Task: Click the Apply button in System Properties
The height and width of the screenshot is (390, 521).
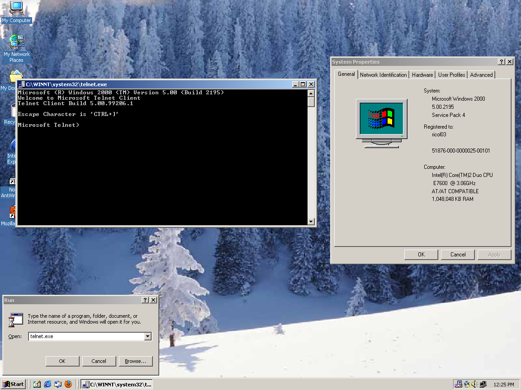Action: coord(494,255)
